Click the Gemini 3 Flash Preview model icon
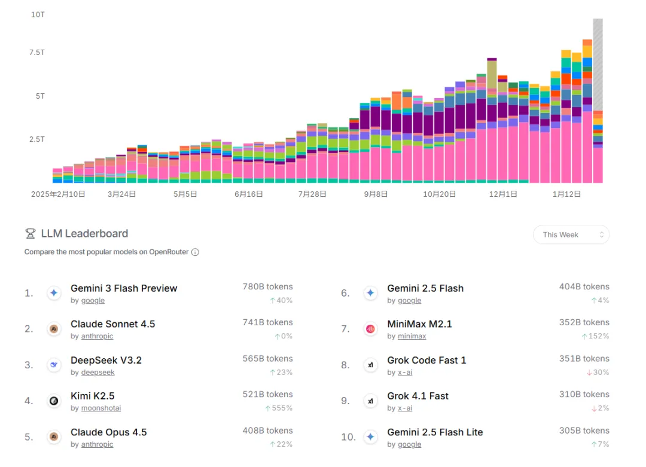Screen dimensions: 646x467 54,293
